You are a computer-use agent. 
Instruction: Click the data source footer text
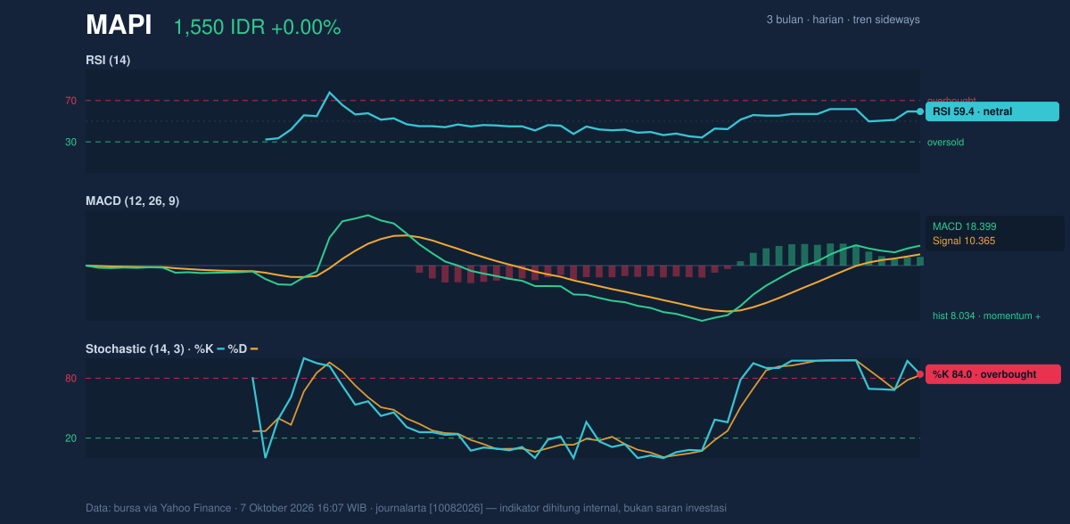pos(407,508)
